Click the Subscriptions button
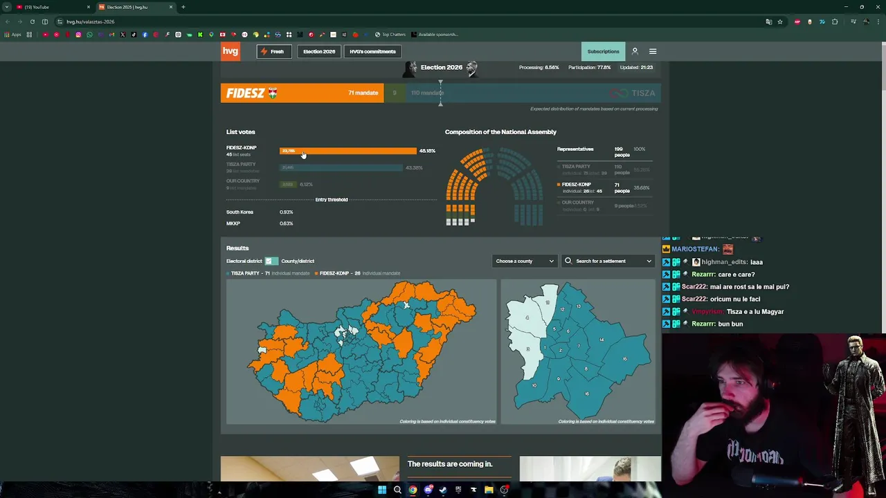This screenshot has height=498, width=886. 603,51
